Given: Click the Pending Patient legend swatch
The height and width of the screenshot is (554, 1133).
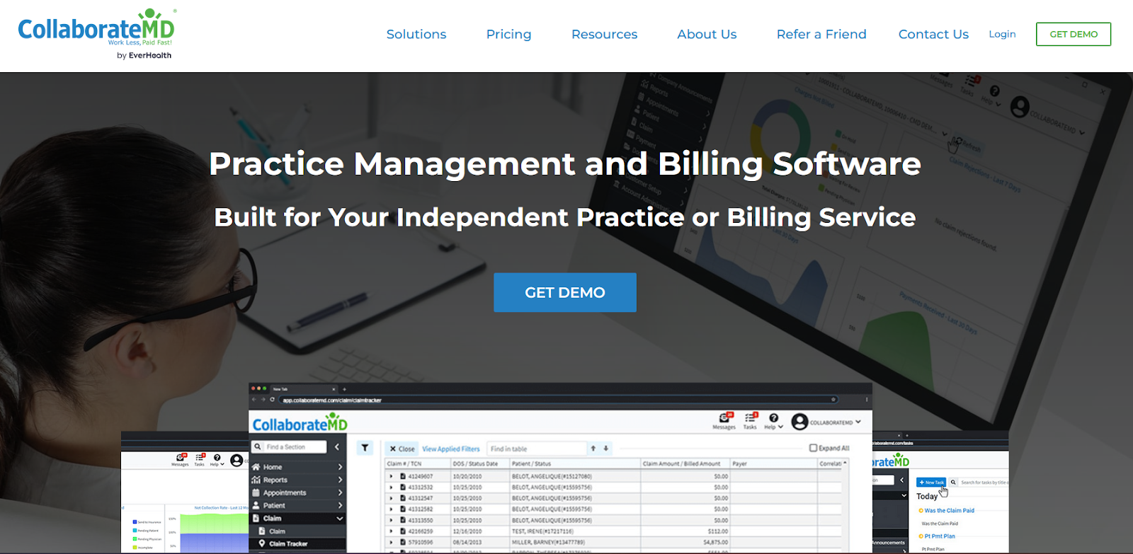Looking at the screenshot, I should point(135,531).
